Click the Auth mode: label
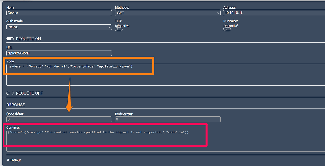 click(15, 21)
